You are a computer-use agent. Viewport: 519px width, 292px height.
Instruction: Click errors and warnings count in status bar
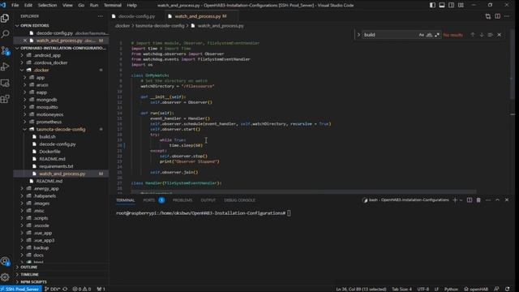pyautogui.click(x=82, y=289)
